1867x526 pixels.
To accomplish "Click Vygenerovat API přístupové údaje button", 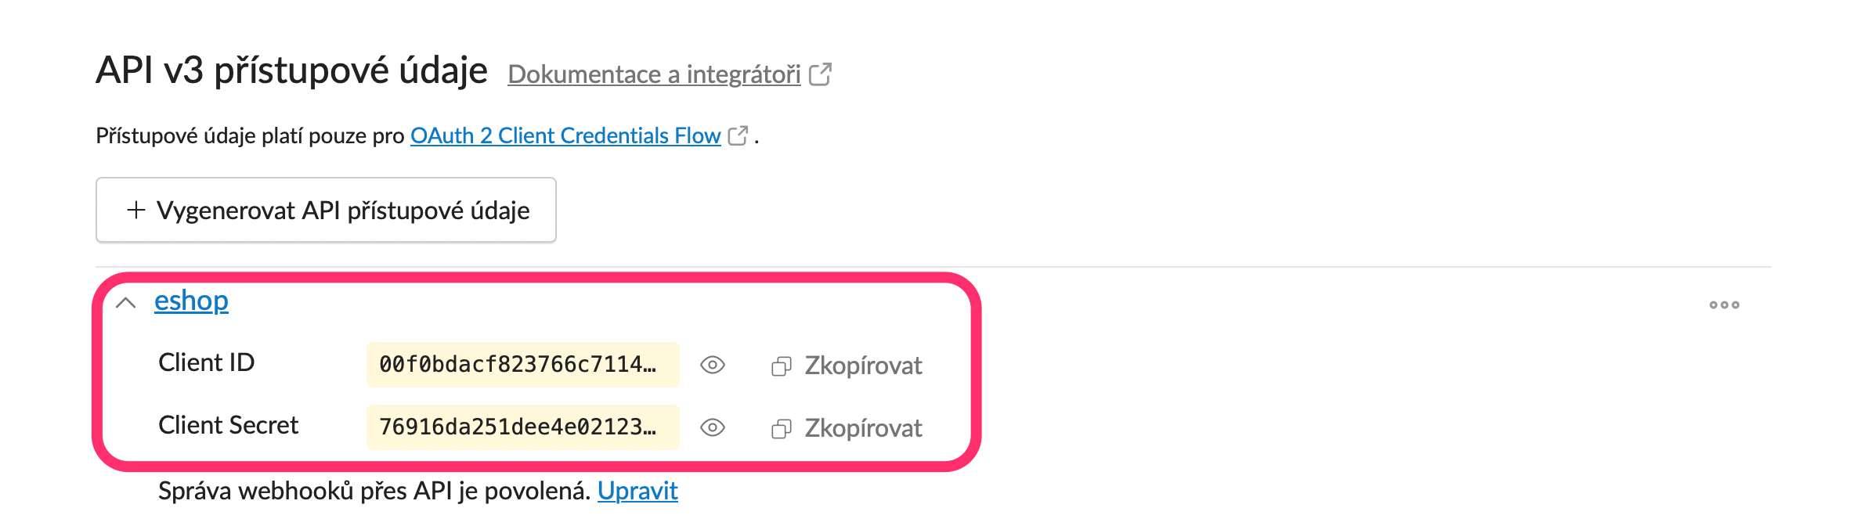I will (x=326, y=210).
